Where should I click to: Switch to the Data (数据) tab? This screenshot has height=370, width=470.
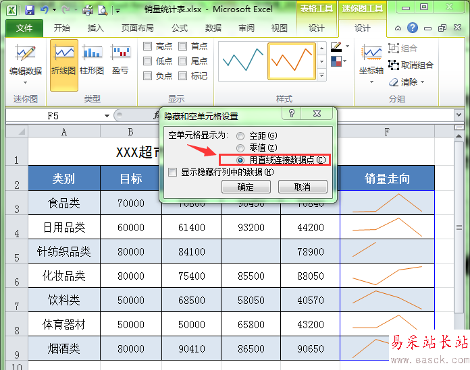coord(213,28)
